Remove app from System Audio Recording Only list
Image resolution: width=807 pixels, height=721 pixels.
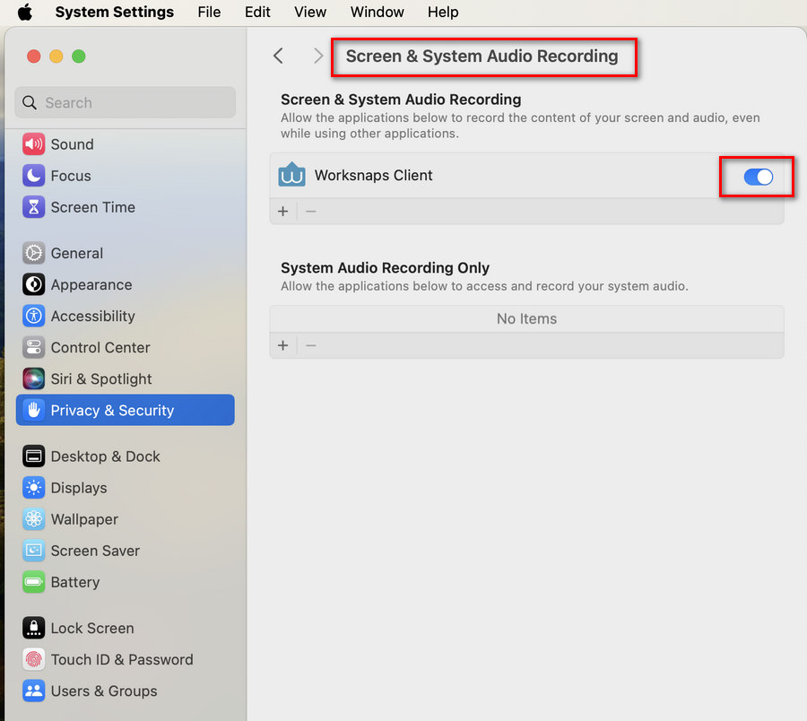311,345
